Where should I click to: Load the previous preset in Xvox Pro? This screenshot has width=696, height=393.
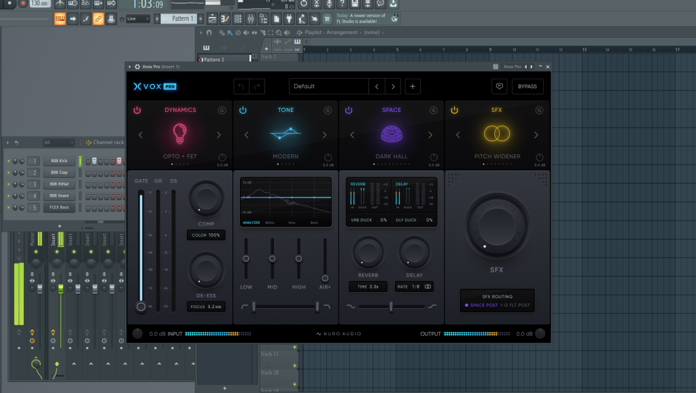click(377, 86)
